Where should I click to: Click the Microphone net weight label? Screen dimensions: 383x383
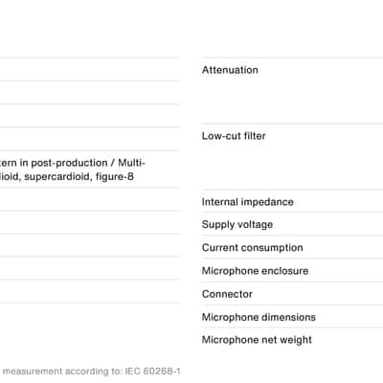(x=257, y=340)
